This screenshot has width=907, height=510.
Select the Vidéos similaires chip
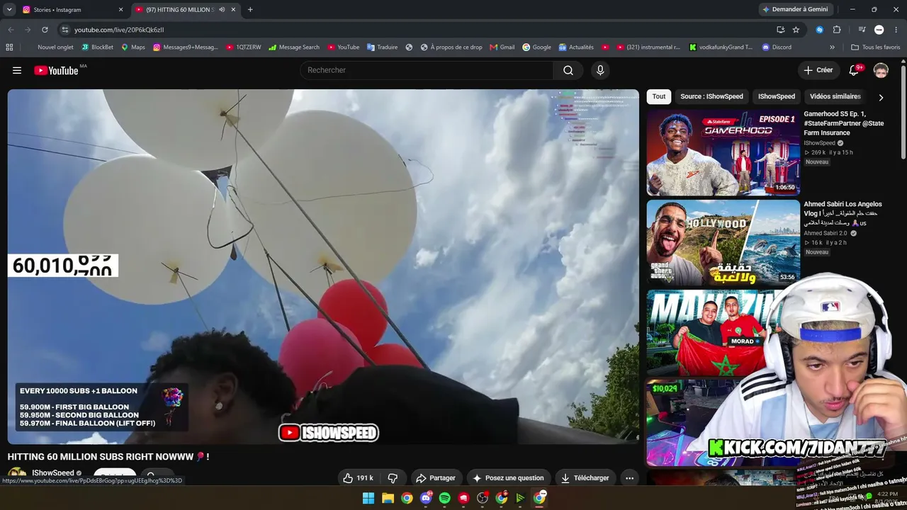[835, 96]
